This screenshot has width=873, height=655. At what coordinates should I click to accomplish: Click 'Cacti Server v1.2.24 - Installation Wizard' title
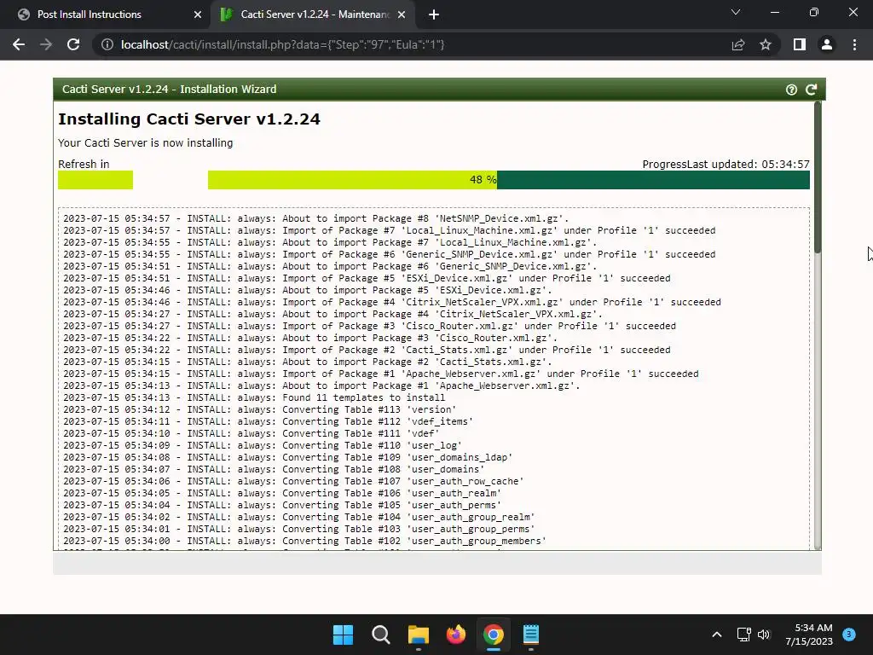coord(170,89)
